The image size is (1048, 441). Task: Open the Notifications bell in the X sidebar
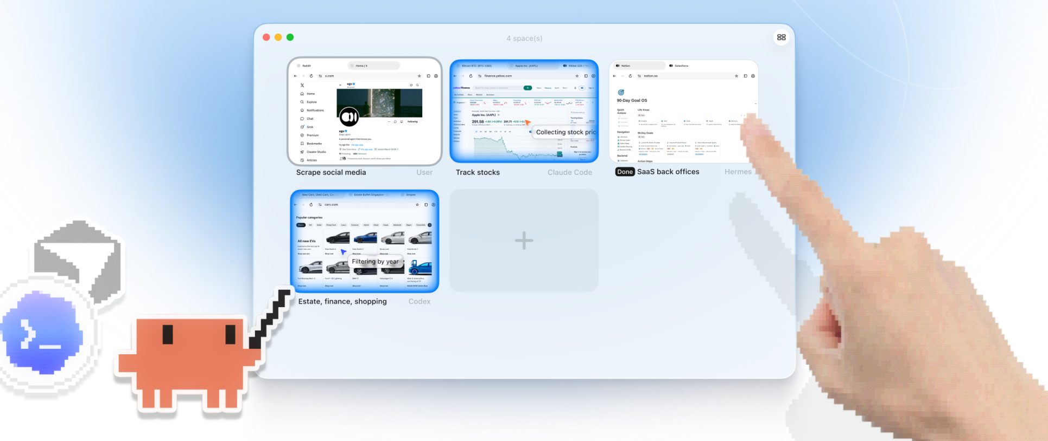click(x=302, y=110)
